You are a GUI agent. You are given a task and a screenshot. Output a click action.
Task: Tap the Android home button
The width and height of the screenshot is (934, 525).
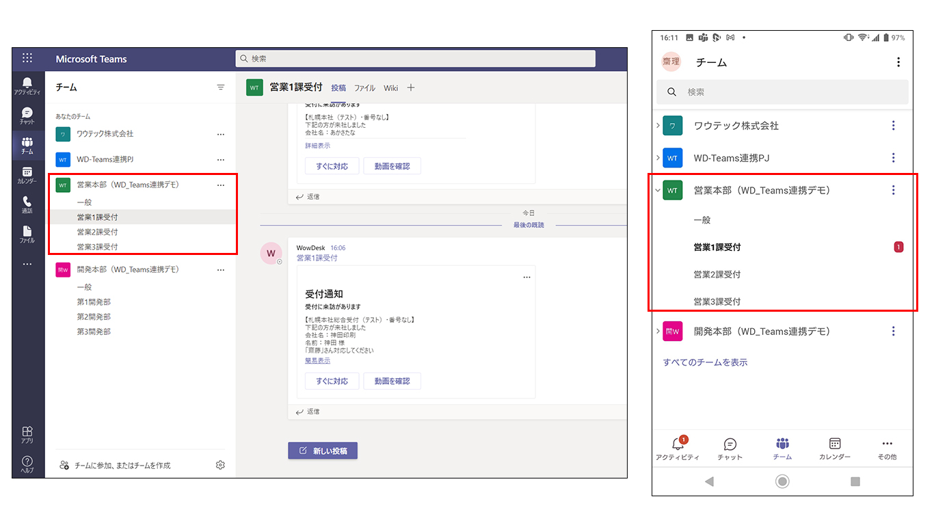pyautogui.click(x=782, y=481)
